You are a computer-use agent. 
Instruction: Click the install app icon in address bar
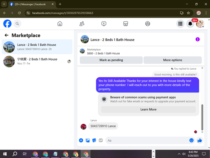pos(182,13)
